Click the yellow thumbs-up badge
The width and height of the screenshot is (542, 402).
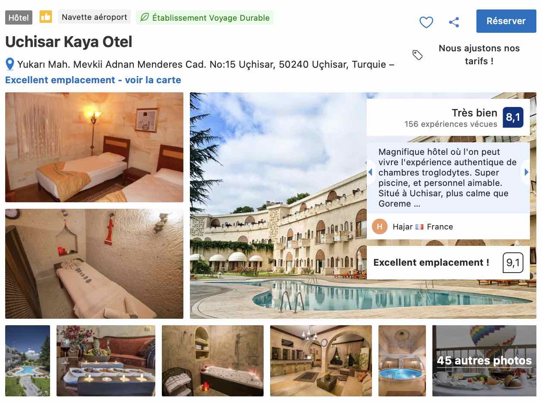coord(46,17)
